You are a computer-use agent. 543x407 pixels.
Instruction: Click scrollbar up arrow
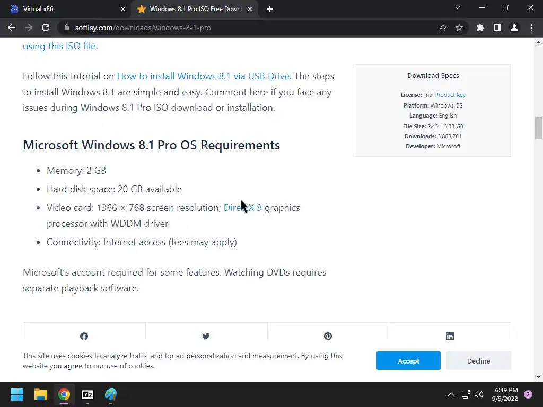point(538,42)
